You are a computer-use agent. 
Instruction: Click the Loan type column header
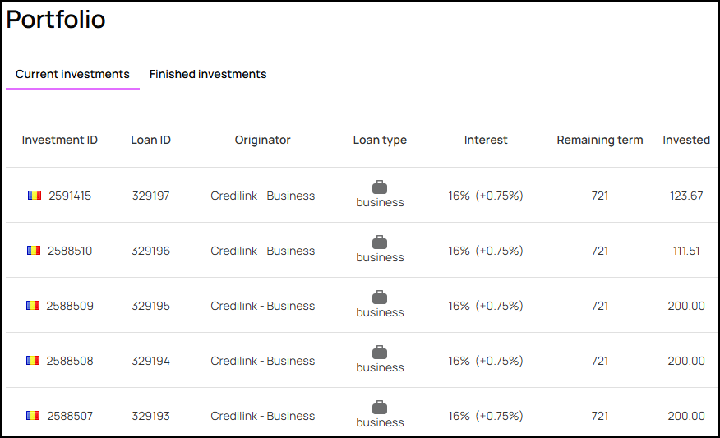point(380,140)
